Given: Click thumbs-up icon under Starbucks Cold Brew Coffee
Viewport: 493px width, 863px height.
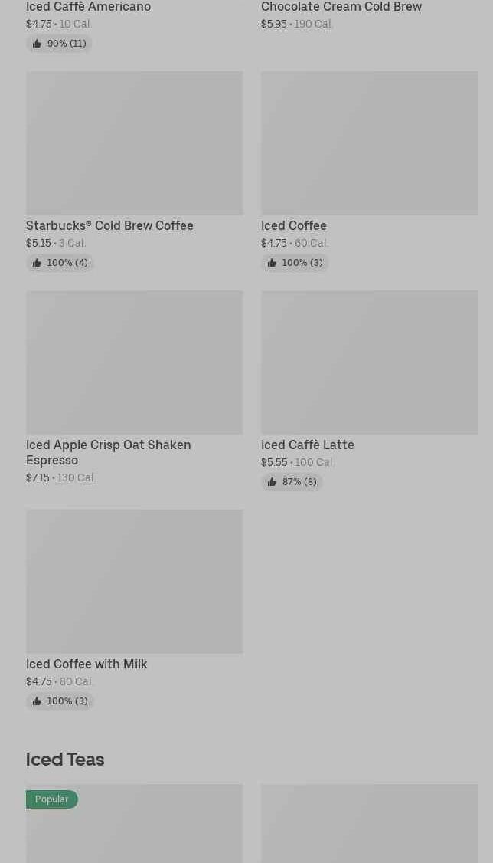Looking at the screenshot, I should tap(37, 263).
